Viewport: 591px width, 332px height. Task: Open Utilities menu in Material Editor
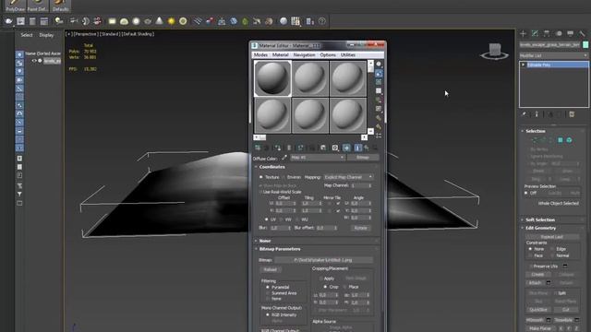click(348, 55)
